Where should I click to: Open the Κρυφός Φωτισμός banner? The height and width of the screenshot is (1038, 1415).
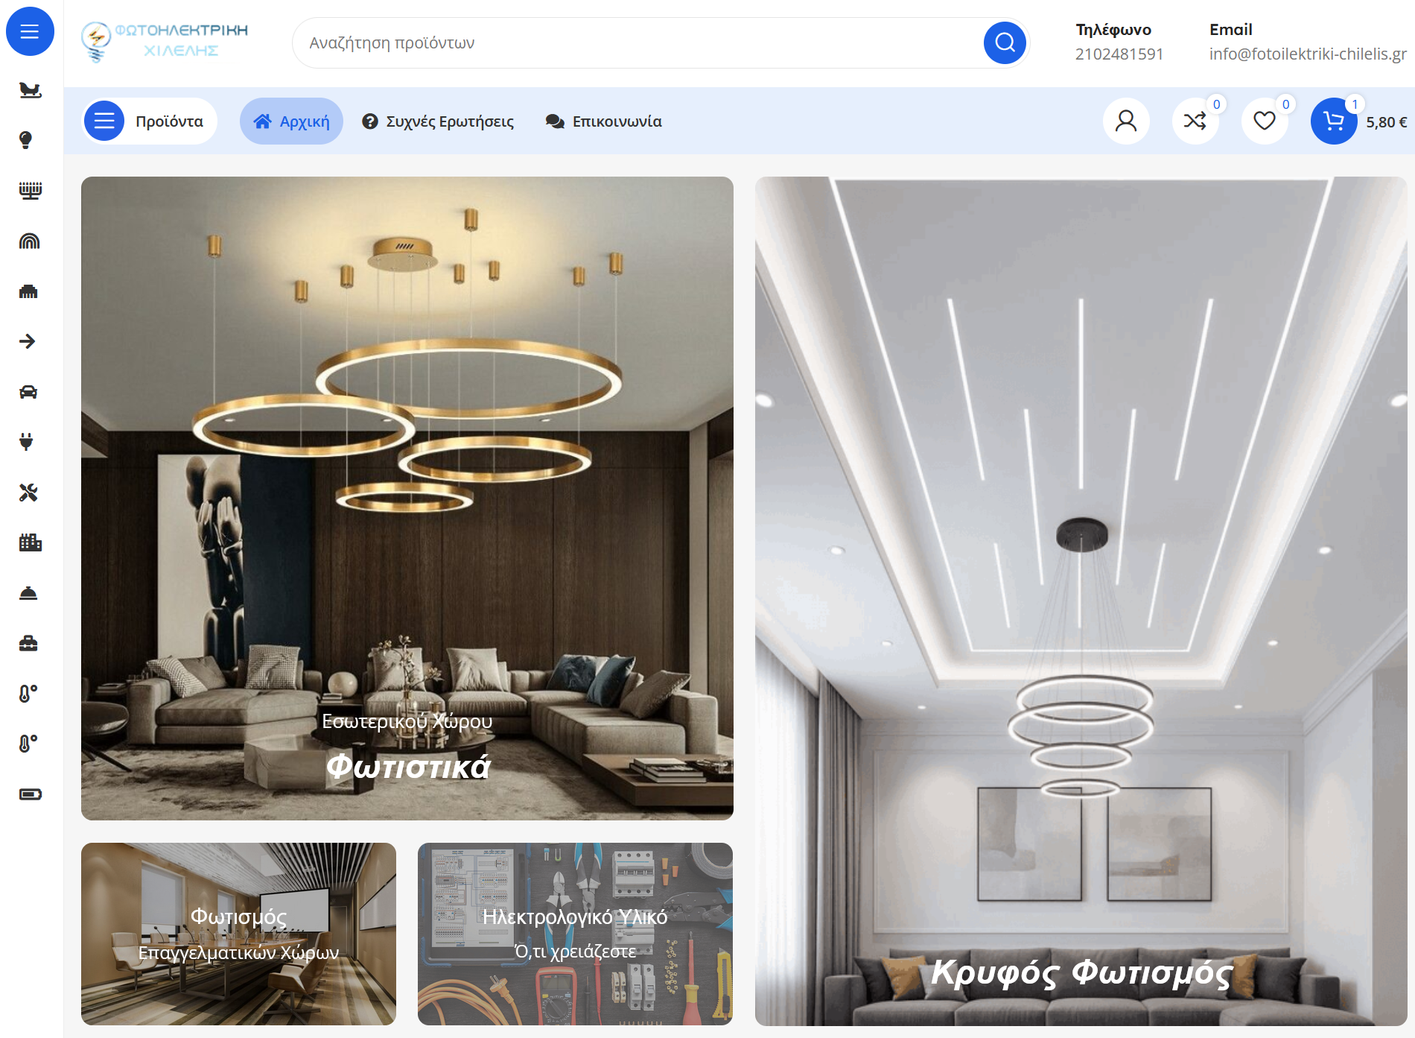1081,601
